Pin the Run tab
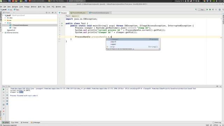The height and width of the screenshot is (126, 224). point(4,108)
